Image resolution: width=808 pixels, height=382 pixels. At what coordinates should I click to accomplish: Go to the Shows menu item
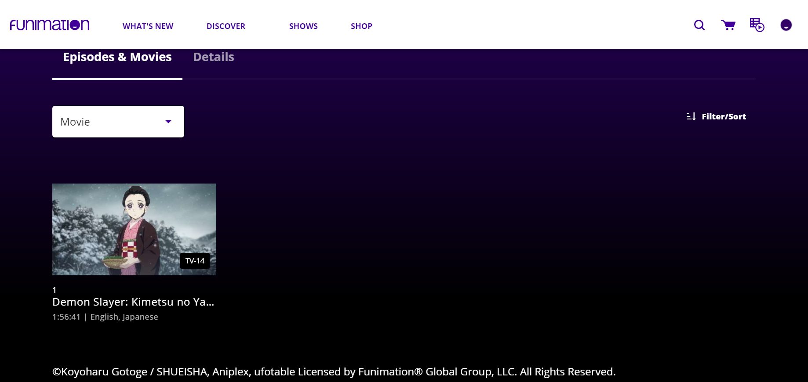(x=303, y=26)
